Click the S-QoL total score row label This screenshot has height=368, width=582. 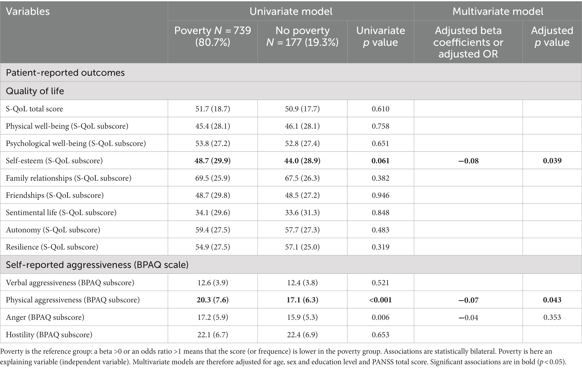coord(34,109)
